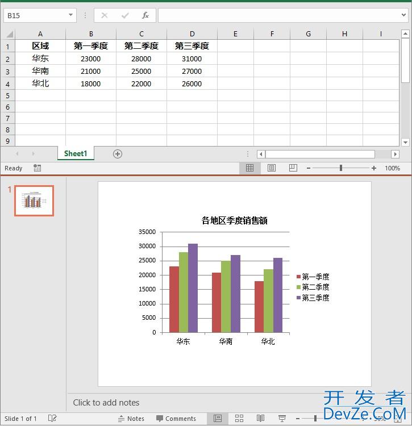Click the 第三季度 purple legend entry
This screenshot has height=426, width=412.
click(x=313, y=298)
